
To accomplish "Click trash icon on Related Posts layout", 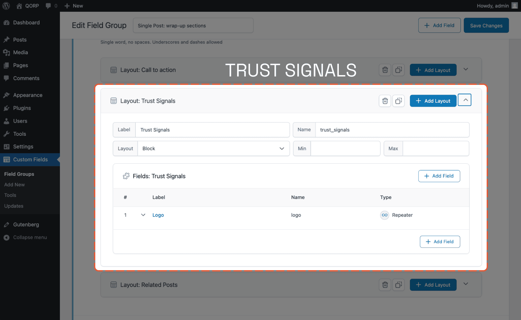I will pos(385,285).
